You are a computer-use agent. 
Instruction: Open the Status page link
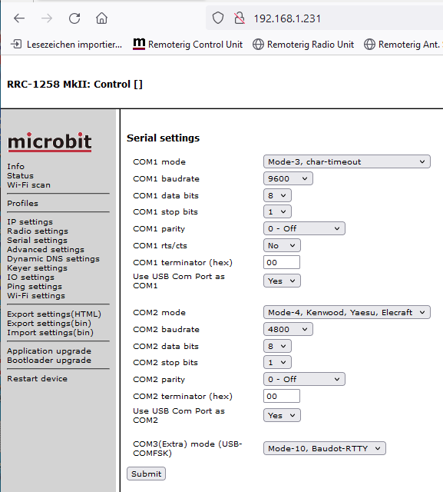pyautogui.click(x=21, y=176)
